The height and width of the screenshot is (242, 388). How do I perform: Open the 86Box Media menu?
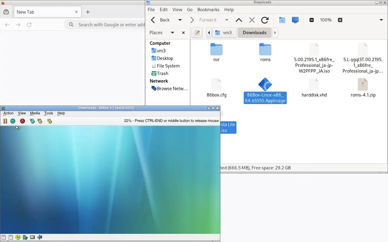pyautogui.click(x=35, y=113)
